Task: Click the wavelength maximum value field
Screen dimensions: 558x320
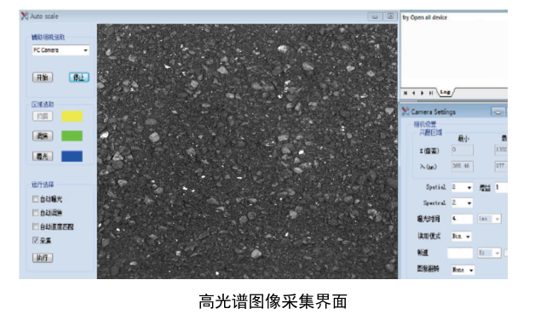Action: pyautogui.click(x=501, y=166)
